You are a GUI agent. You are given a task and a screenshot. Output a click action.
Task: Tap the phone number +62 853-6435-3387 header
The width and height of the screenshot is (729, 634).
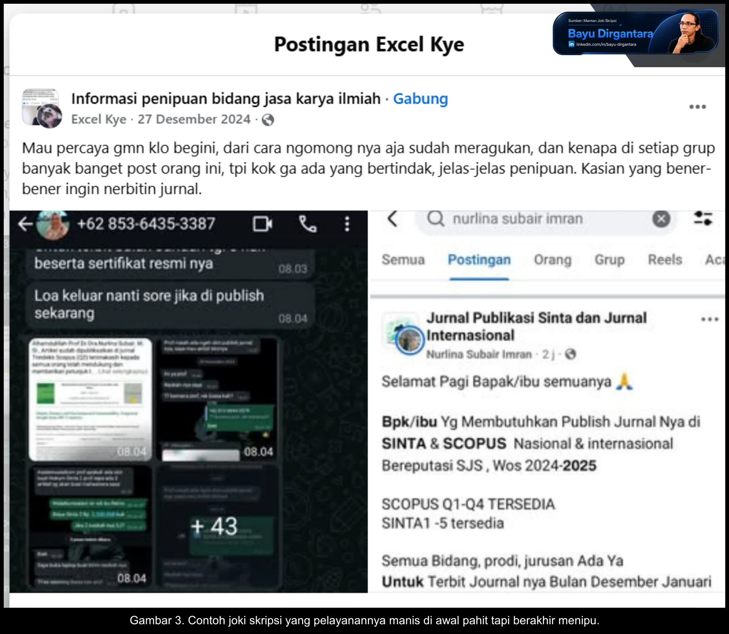click(146, 224)
